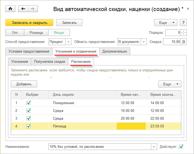Image resolution: width=194 pixels, height=154 pixels.
Task: Select the Розница toggle option
Action: [36, 33]
